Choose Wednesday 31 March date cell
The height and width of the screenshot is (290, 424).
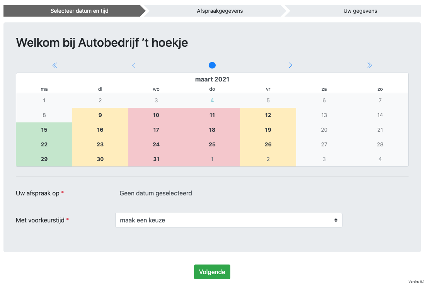click(156, 159)
